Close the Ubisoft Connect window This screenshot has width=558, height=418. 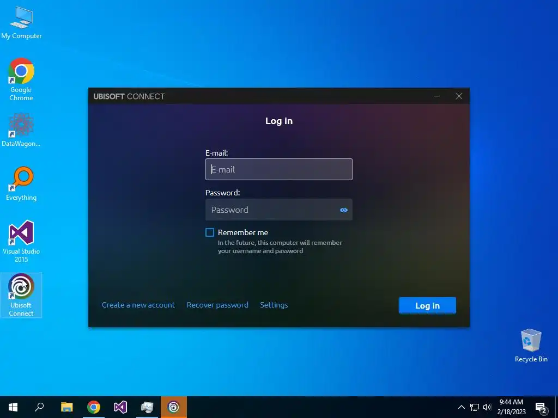tap(459, 96)
